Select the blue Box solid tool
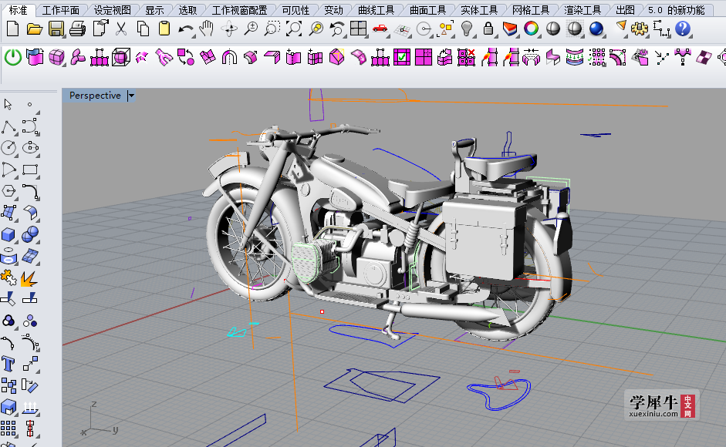726x447 pixels. coord(8,234)
